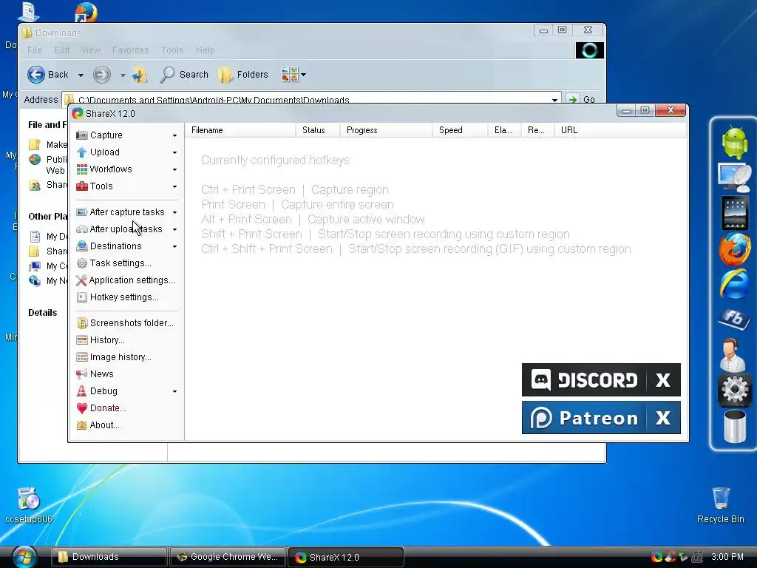Open Task settings via gear icon
The height and width of the screenshot is (568, 757).
coord(82,263)
